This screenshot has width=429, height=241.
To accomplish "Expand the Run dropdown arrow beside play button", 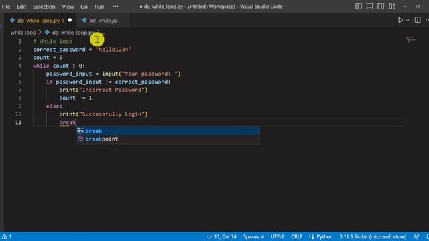I will [408, 20].
